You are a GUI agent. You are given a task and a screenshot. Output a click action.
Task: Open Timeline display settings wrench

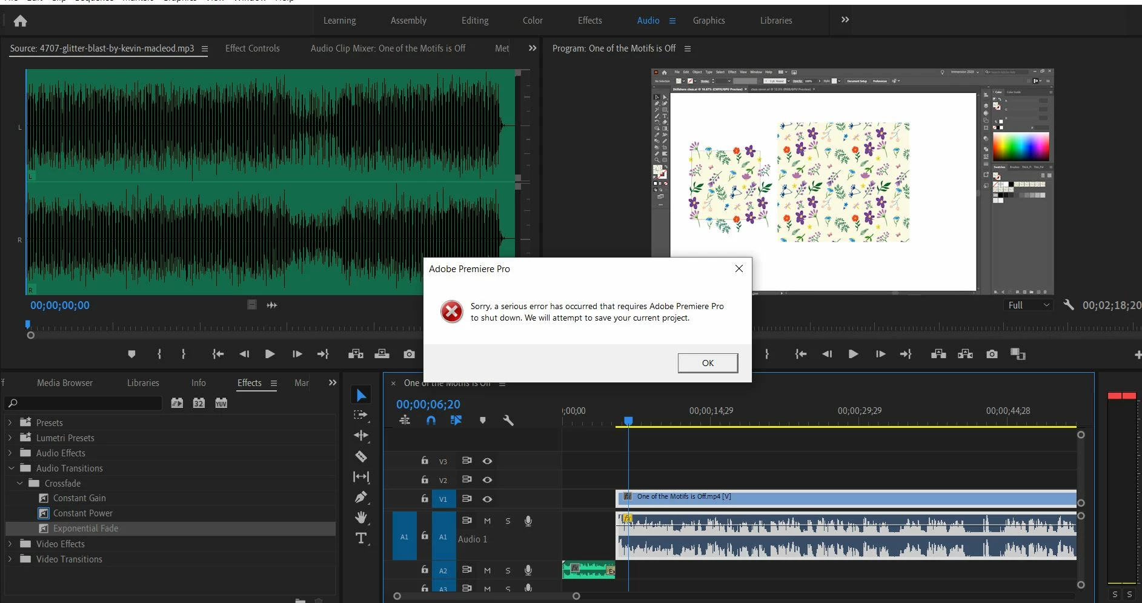click(x=508, y=420)
